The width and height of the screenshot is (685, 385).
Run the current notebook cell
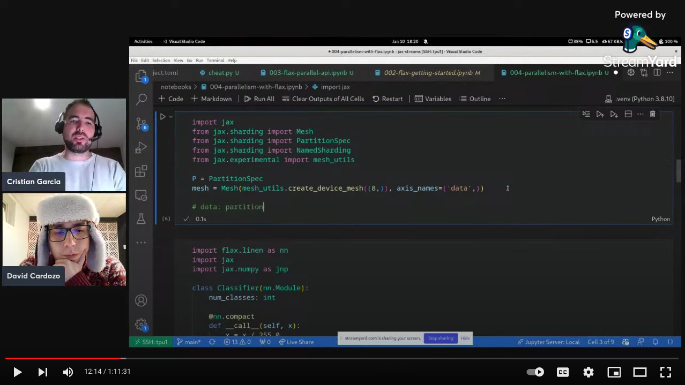point(162,116)
